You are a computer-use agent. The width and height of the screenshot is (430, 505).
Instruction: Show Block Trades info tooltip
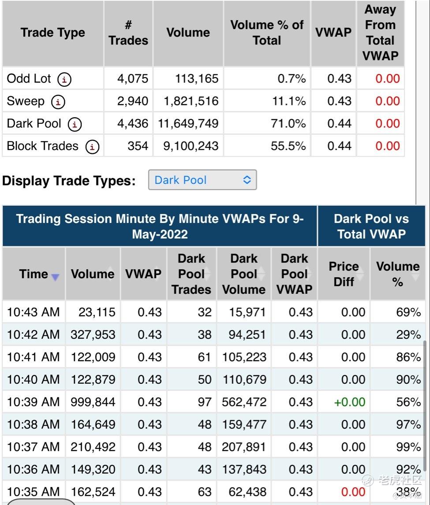(x=92, y=147)
